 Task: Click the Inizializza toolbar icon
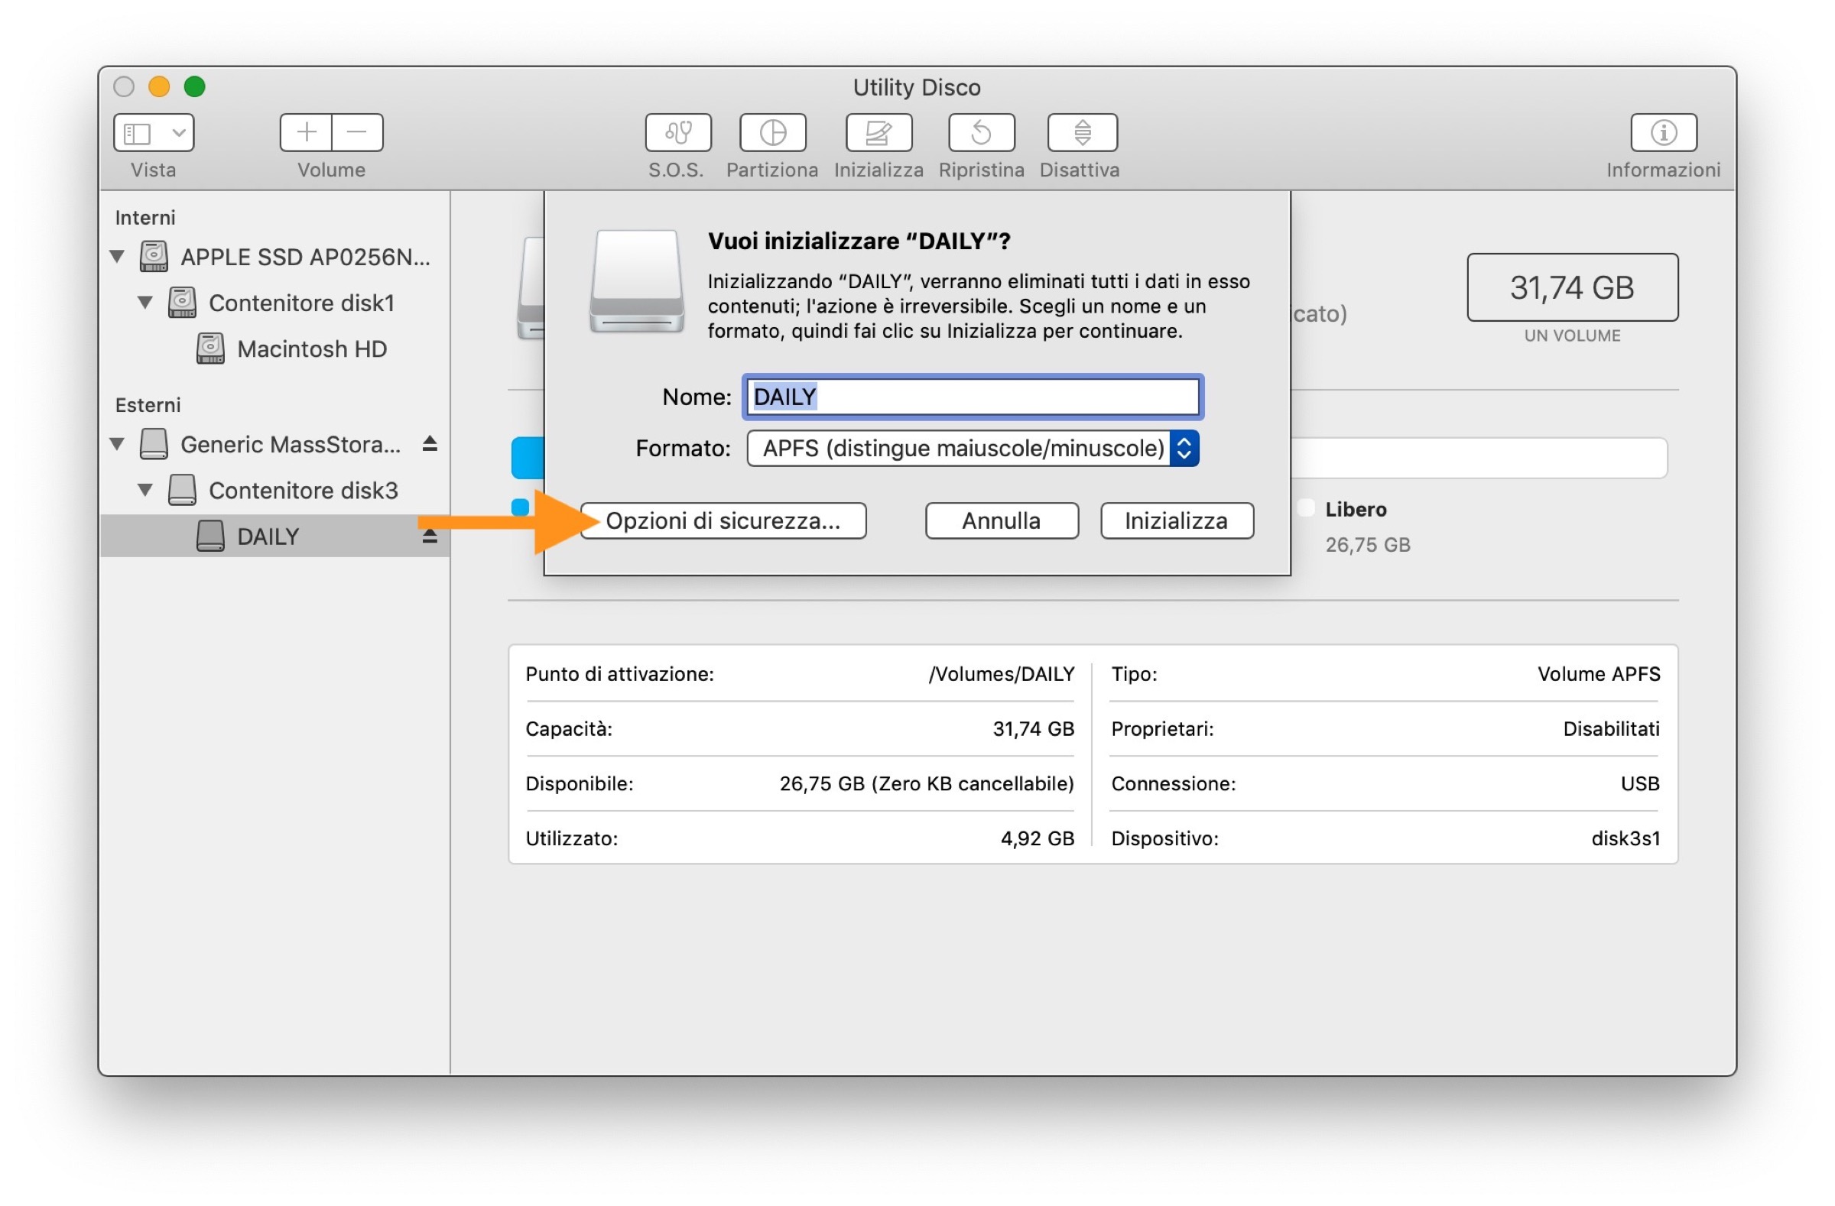[x=879, y=132]
